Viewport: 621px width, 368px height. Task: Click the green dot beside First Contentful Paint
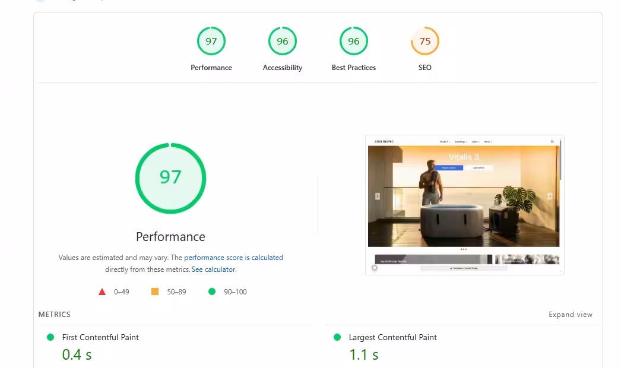coord(50,337)
